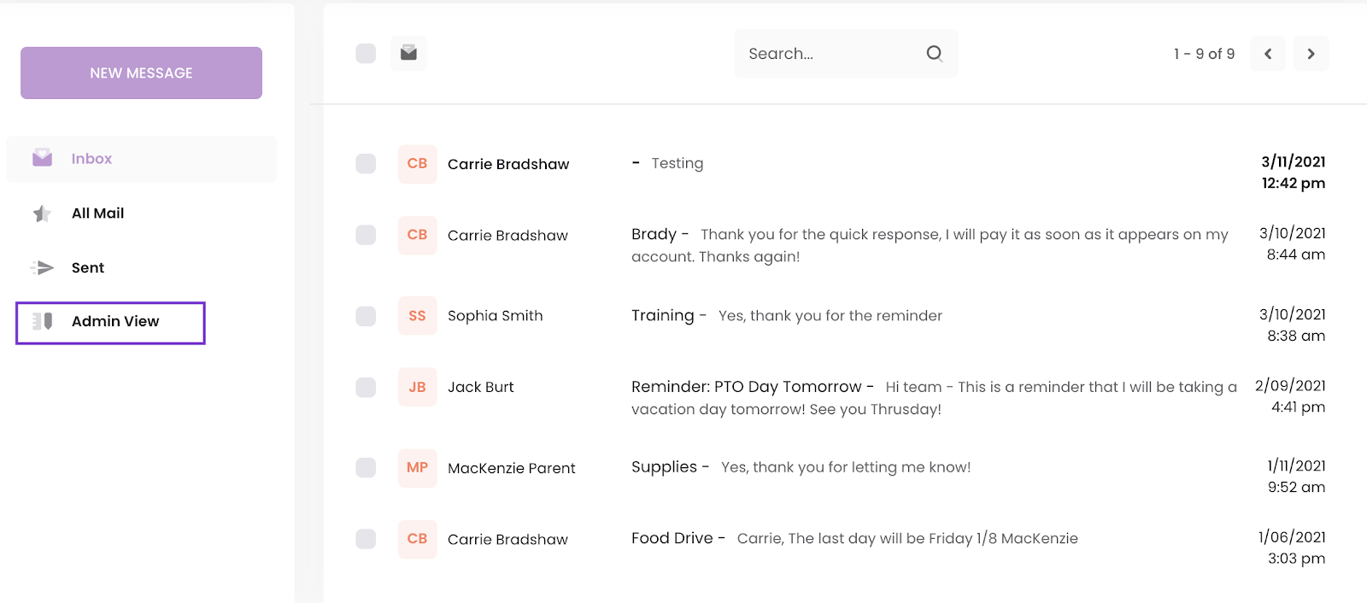This screenshot has height=603, width=1367.
Task: Focus the Search field
Action: click(x=846, y=54)
